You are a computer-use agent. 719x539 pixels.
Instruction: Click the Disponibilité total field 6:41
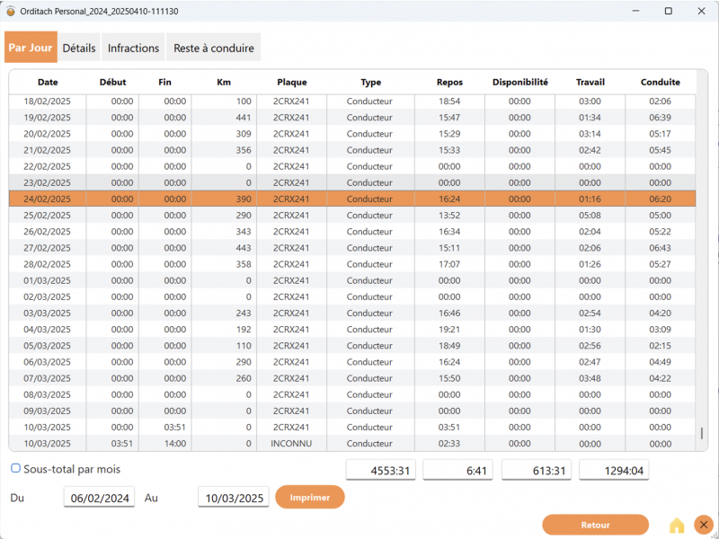(x=457, y=470)
